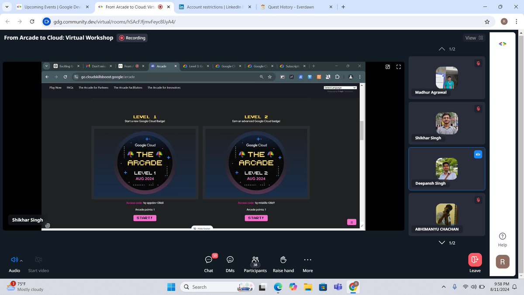Image resolution: width=524 pixels, height=295 pixels.
Task: Open the More options ellipsis
Action: [x=308, y=260]
